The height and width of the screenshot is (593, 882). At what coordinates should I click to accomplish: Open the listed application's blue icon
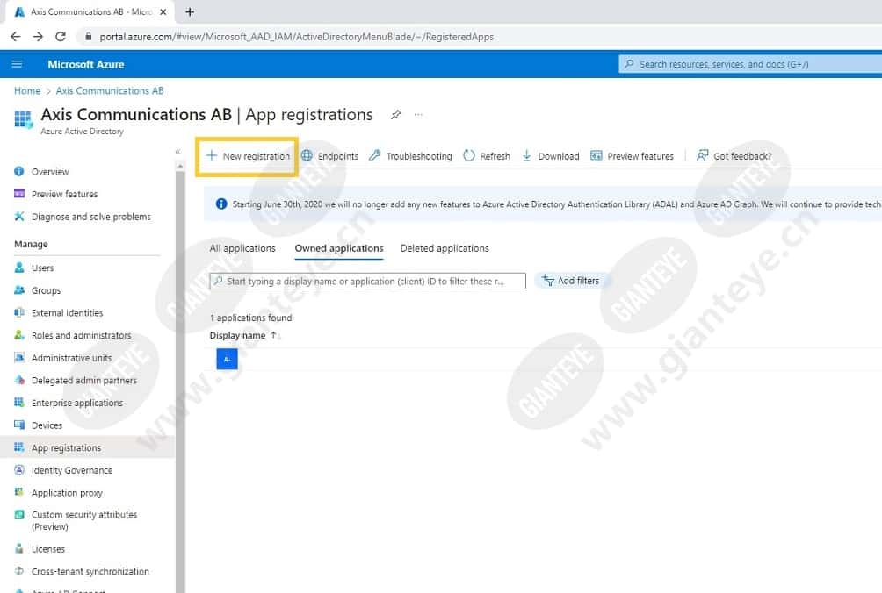[x=227, y=359]
